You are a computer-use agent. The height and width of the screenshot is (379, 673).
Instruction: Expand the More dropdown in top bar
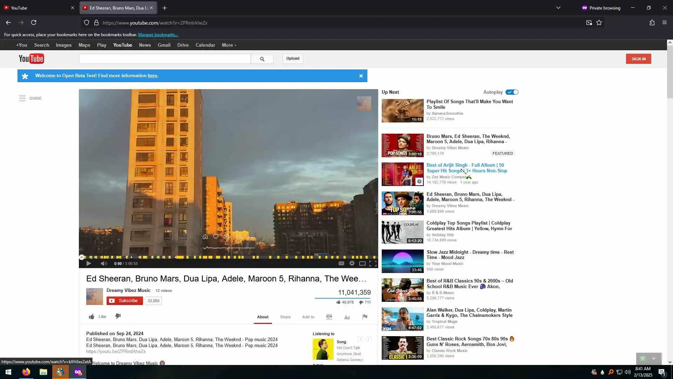[229, 45]
